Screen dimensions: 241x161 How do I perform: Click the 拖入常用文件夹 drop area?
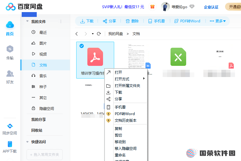pos(45,155)
